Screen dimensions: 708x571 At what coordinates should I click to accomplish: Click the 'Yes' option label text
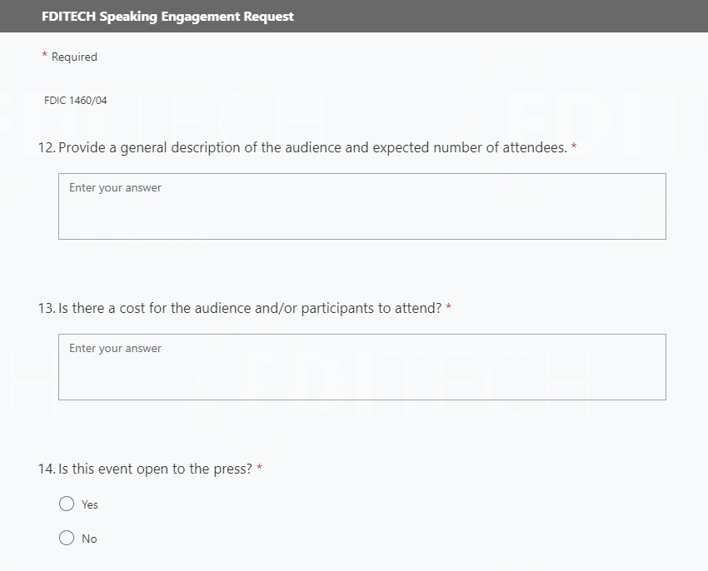pyautogui.click(x=90, y=504)
